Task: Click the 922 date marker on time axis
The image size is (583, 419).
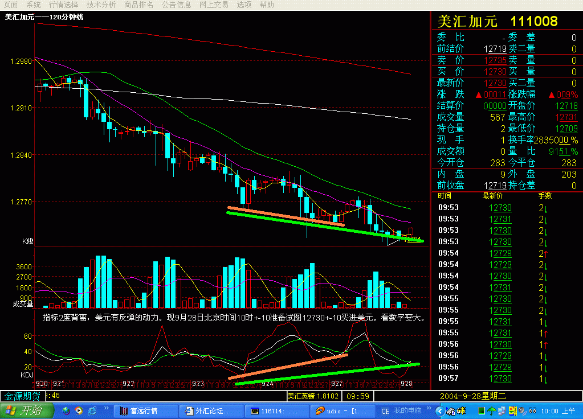Action: point(128,384)
